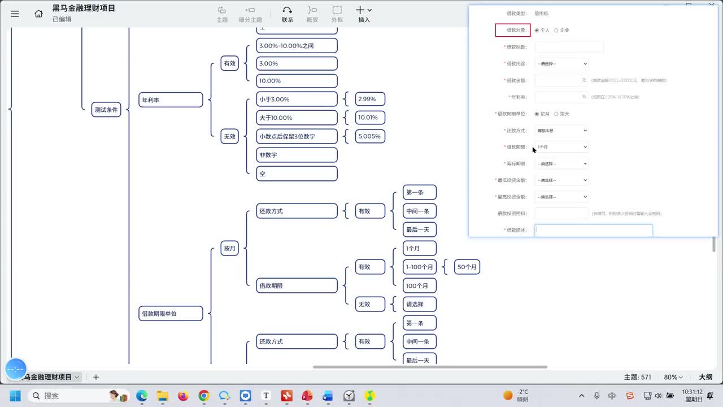Open the weather widget showing -2°C
Image resolution: width=723 pixels, height=407 pixels.
pos(516,396)
